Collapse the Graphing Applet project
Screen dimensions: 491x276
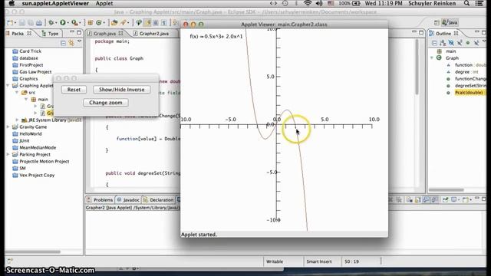8,85
